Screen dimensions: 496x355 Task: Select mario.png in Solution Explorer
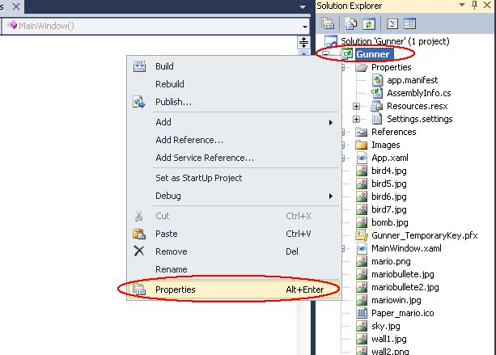pyautogui.click(x=391, y=261)
